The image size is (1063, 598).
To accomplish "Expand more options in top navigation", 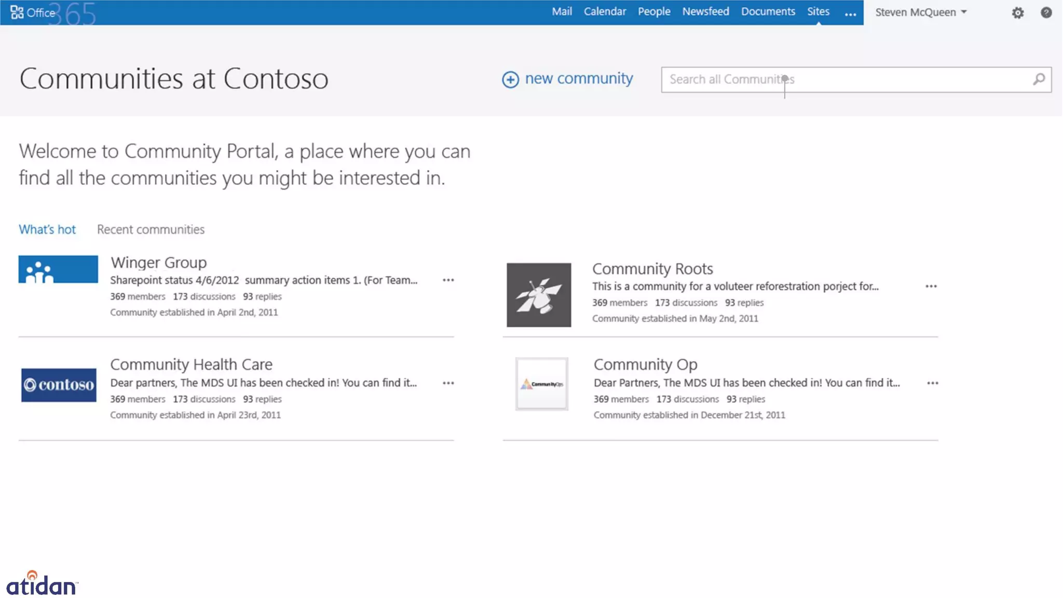I will pyautogui.click(x=850, y=13).
